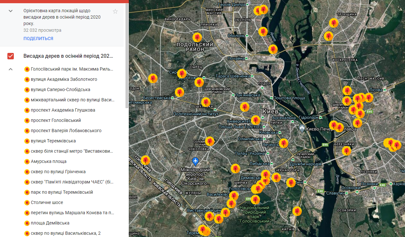Click the ПОДЕЛИТЬСЯ share link
Screen dimensions: 405x237
click(38, 38)
